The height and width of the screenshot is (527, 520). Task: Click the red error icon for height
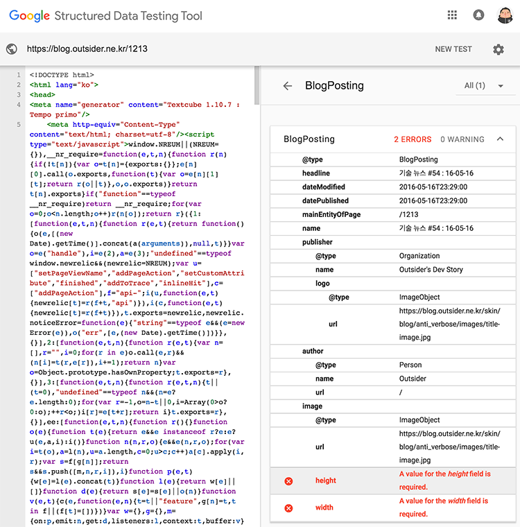[288, 481]
